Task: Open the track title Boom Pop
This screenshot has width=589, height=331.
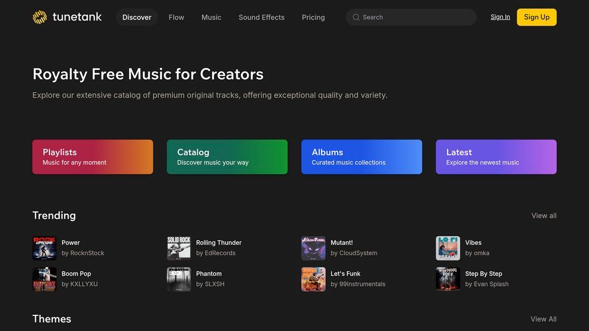Action: [77, 274]
